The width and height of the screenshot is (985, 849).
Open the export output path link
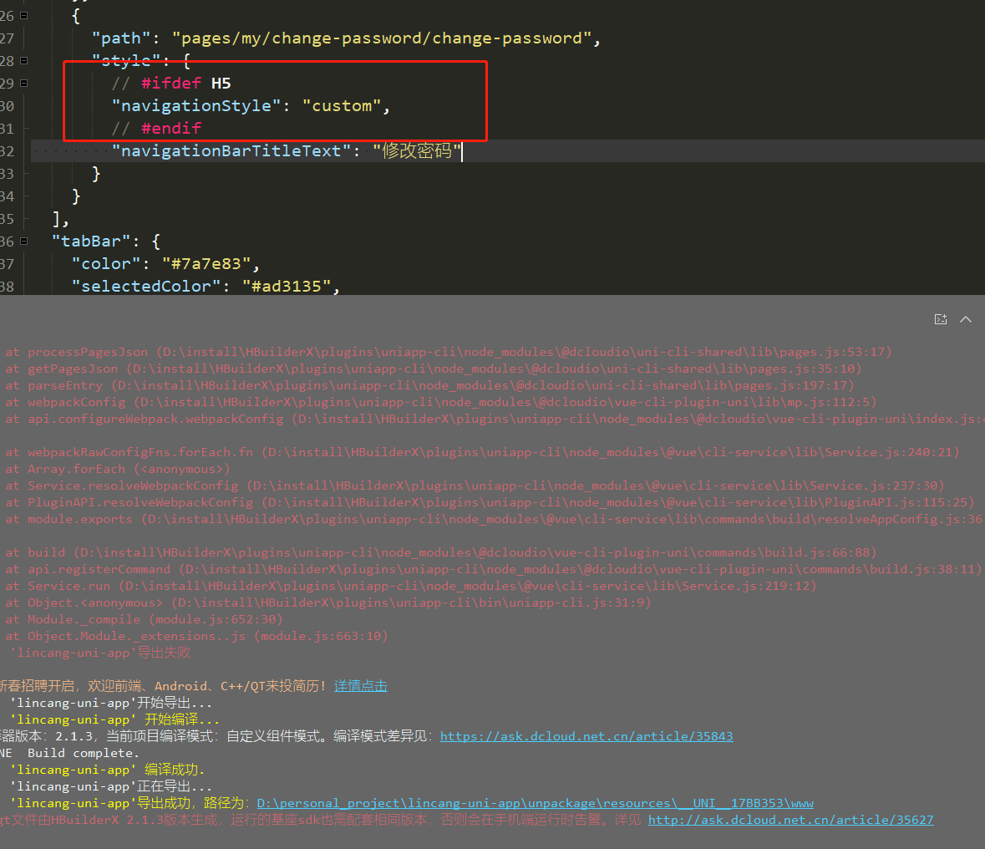[x=534, y=802]
